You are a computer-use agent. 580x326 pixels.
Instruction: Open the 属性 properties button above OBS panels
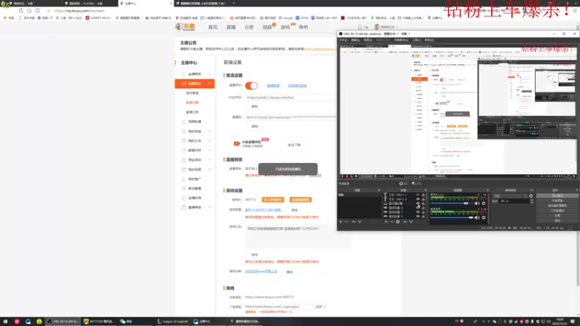tap(404, 183)
